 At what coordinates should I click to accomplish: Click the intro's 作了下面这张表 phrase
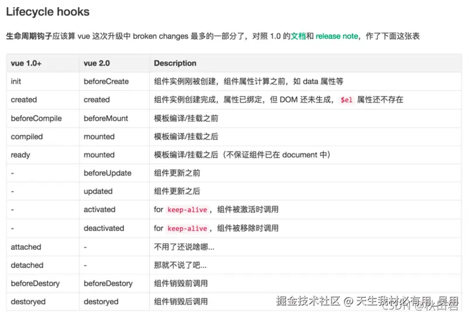tap(393, 36)
